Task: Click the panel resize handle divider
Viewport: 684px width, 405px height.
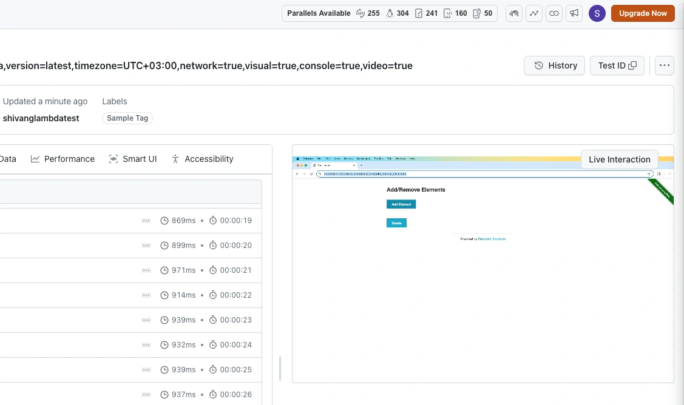Action: [x=280, y=369]
